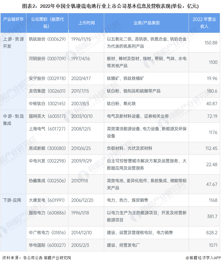This screenshot has height=264, width=221.
Task: Select listing date 2007/8/3
Action: pyautogui.click(x=80, y=104)
